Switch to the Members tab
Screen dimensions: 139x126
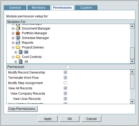39,8
